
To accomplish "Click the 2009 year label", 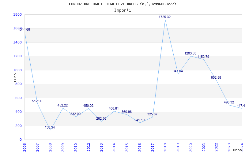I will pos(63,147).
